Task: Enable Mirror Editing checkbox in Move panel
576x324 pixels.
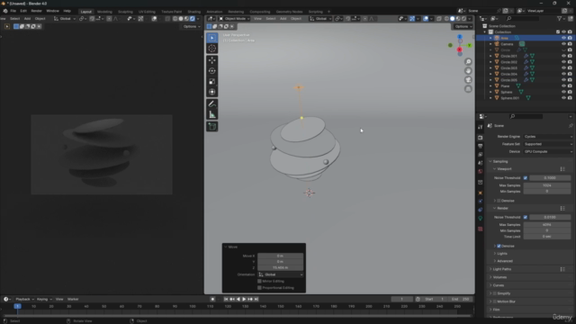Action: [260, 281]
